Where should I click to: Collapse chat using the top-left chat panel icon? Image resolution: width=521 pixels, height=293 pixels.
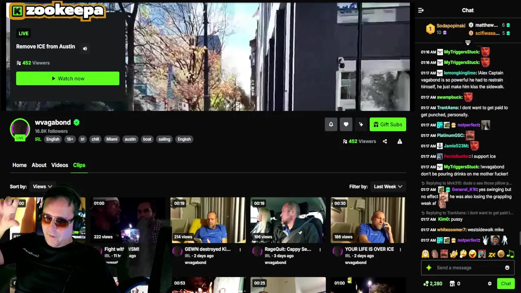click(x=421, y=10)
